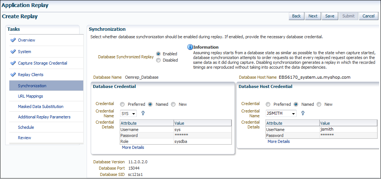Screen dimensions: 381x180
Task: Choose New radio in Database Host Credential
Action: (x=319, y=104)
